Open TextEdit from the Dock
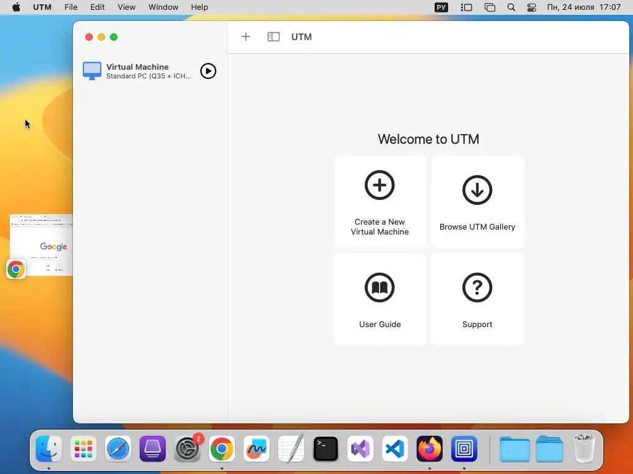The width and height of the screenshot is (633, 474). click(291, 449)
